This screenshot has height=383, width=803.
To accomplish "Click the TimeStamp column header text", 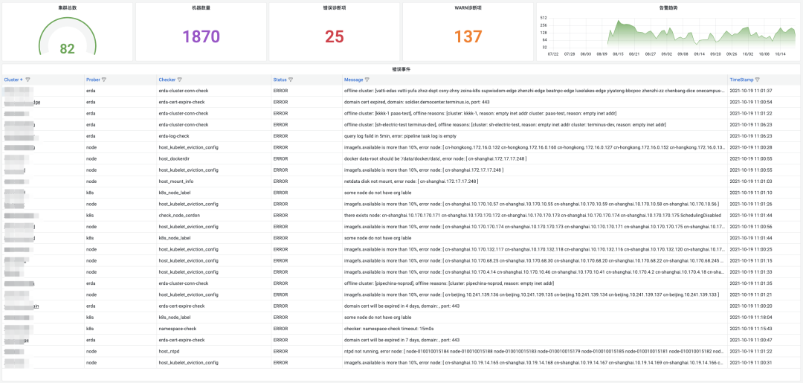I will [741, 80].
